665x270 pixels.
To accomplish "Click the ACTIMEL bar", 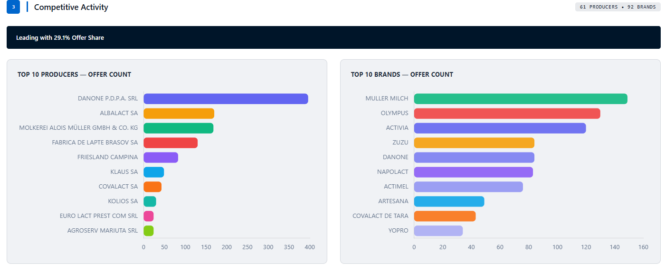I will coord(468,187).
